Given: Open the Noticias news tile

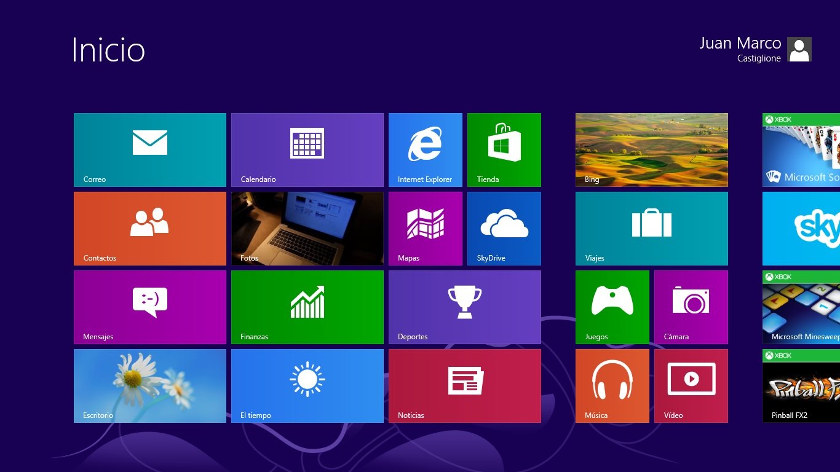Looking at the screenshot, I should (465, 386).
